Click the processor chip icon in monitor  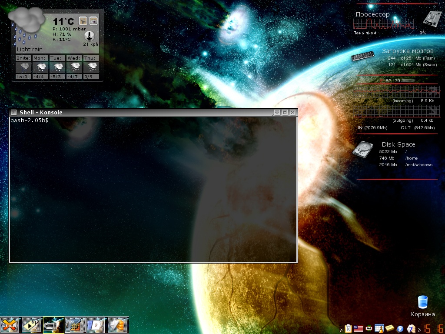tap(432, 19)
